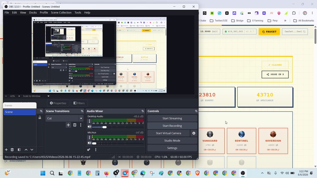Open virtual camera settings gear icon

click(194, 133)
